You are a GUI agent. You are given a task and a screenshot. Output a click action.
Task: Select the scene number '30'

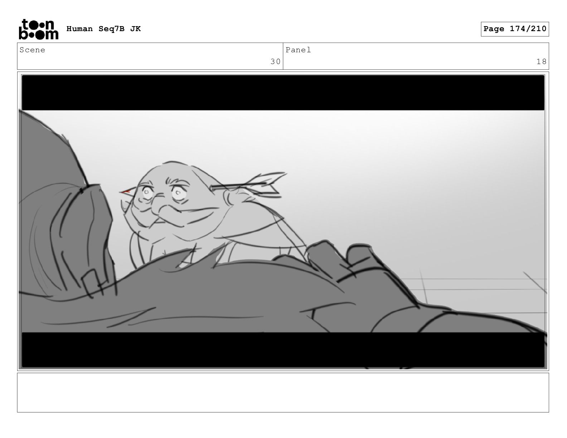tap(275, 62)
